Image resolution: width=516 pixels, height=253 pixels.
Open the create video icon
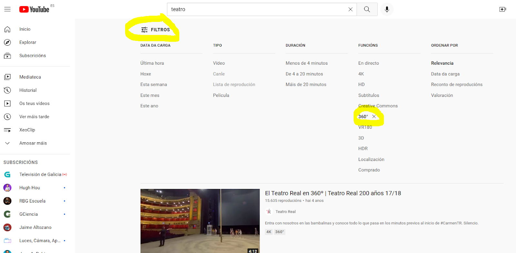pyautogui.click(x=502, y=9)
